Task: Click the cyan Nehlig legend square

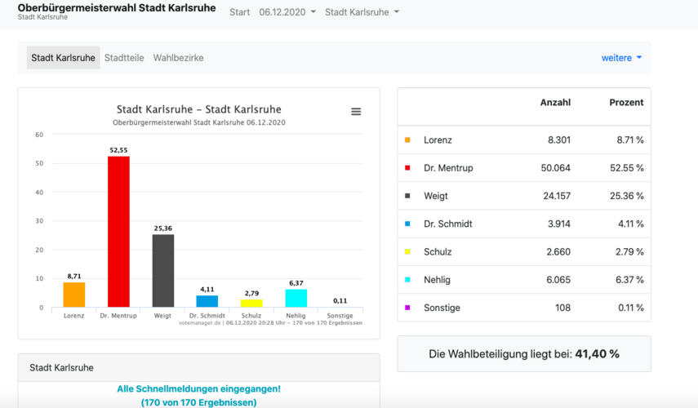Action: [x=407, y=280]
